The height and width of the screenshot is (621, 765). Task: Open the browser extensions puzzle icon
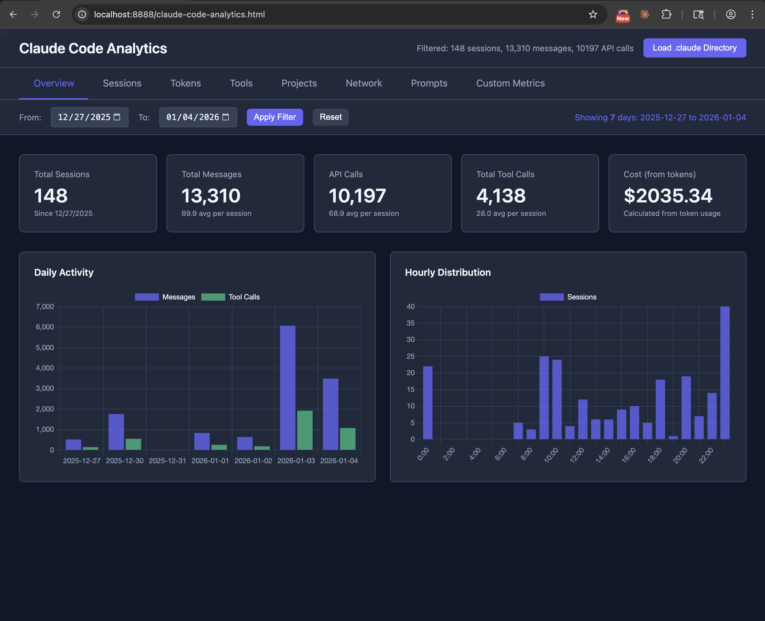(666, 14)
